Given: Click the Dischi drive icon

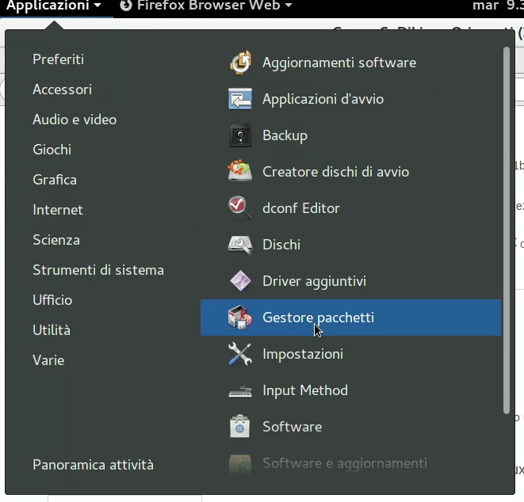Looking at the screenshot, I should click(240, 245).
